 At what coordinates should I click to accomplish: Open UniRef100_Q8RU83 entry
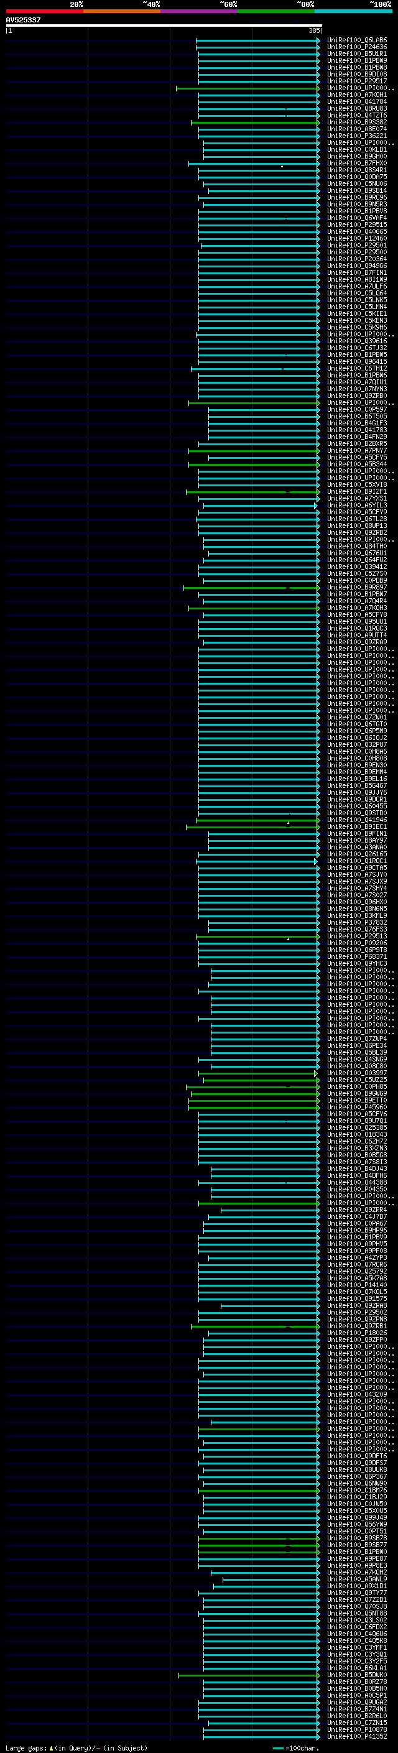click(357, 108)
